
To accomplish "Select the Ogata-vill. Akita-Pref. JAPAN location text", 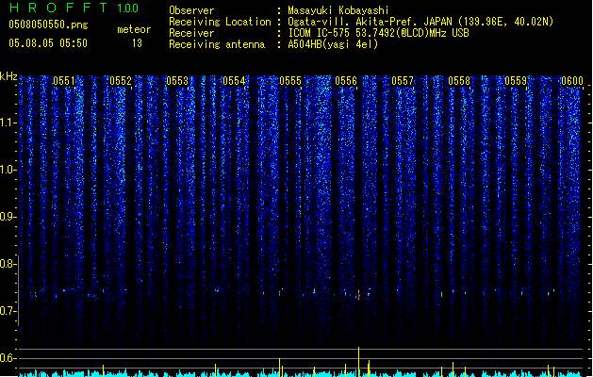I will click(x=420, y=22).
